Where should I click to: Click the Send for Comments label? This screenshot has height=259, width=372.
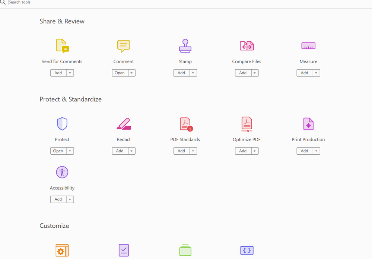[x=62, y=61]
